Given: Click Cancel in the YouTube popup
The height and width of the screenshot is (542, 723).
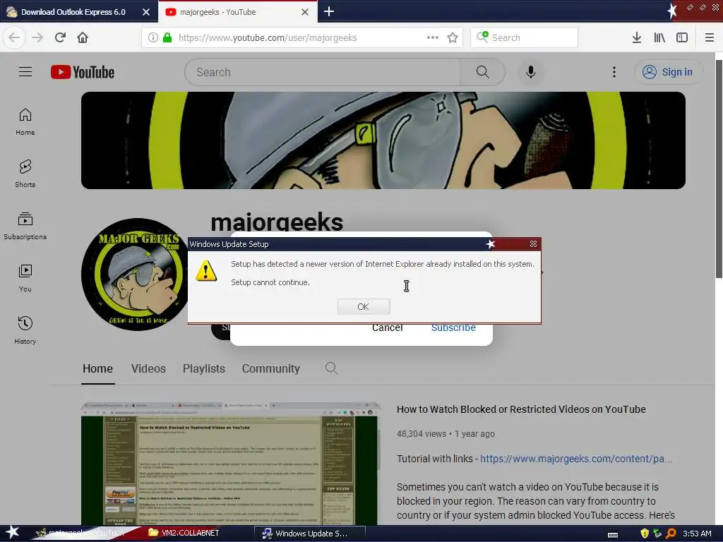Looking at the screenshot, I should coord(388,327).
